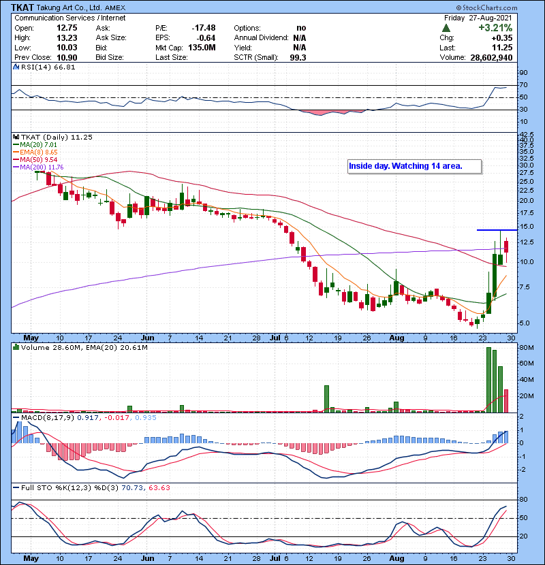Screen dimensions: 545x565
Task: Click the green up-triangle change indicator
Action: tap(446, 28)
